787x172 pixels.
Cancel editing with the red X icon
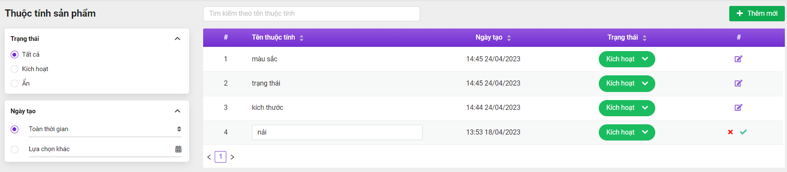(x=731, y=132)
